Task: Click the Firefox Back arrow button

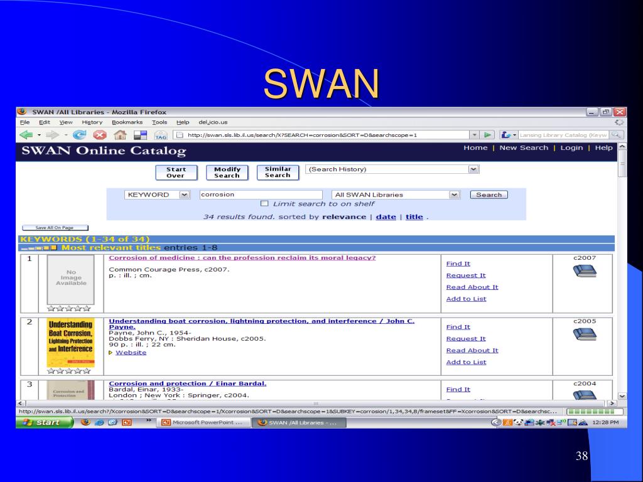Action: tap(26, 134)
